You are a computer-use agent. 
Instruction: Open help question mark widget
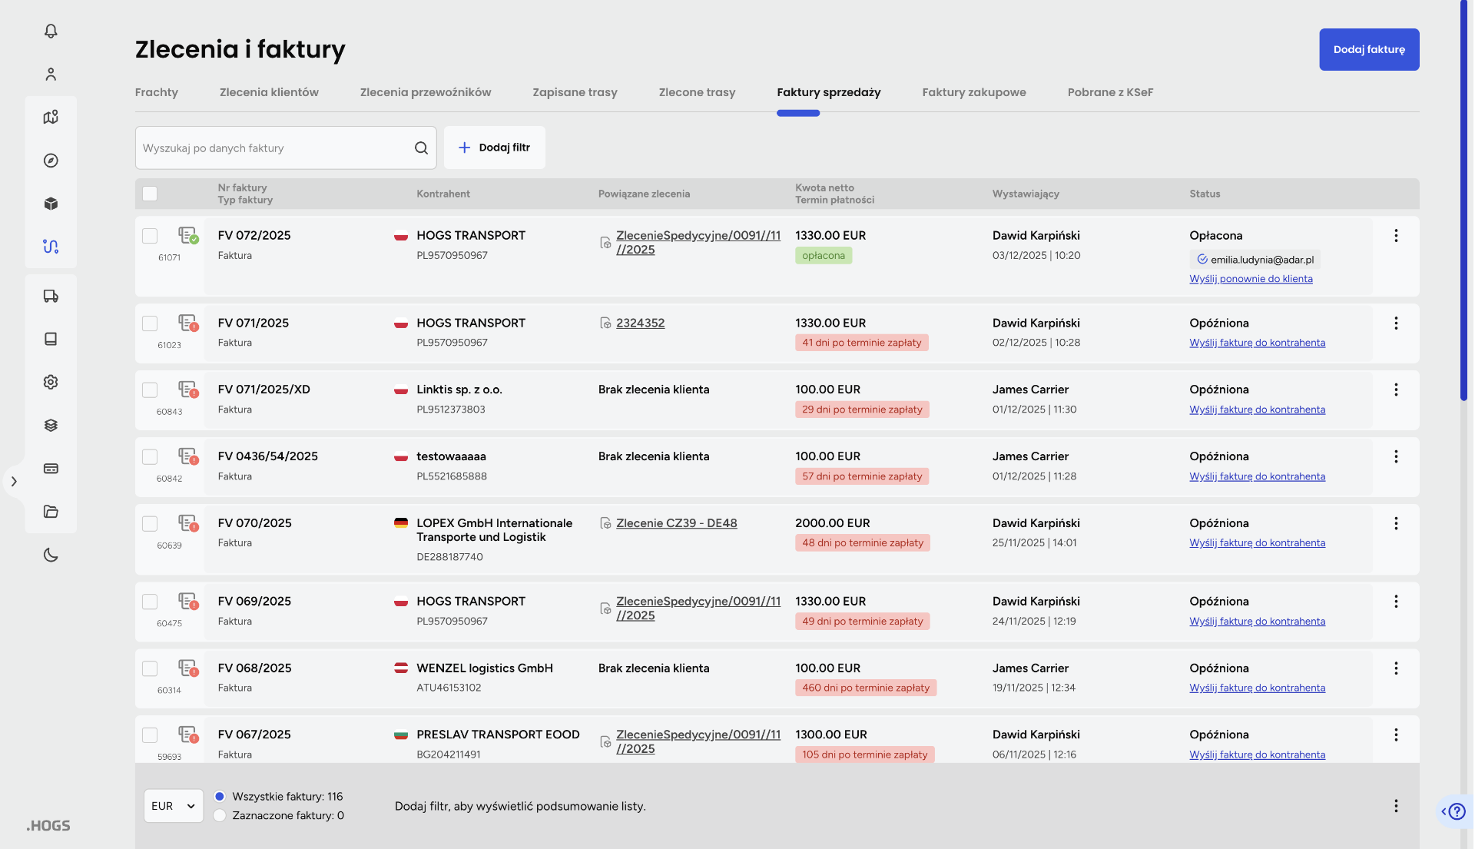(x=1457, y=811)
